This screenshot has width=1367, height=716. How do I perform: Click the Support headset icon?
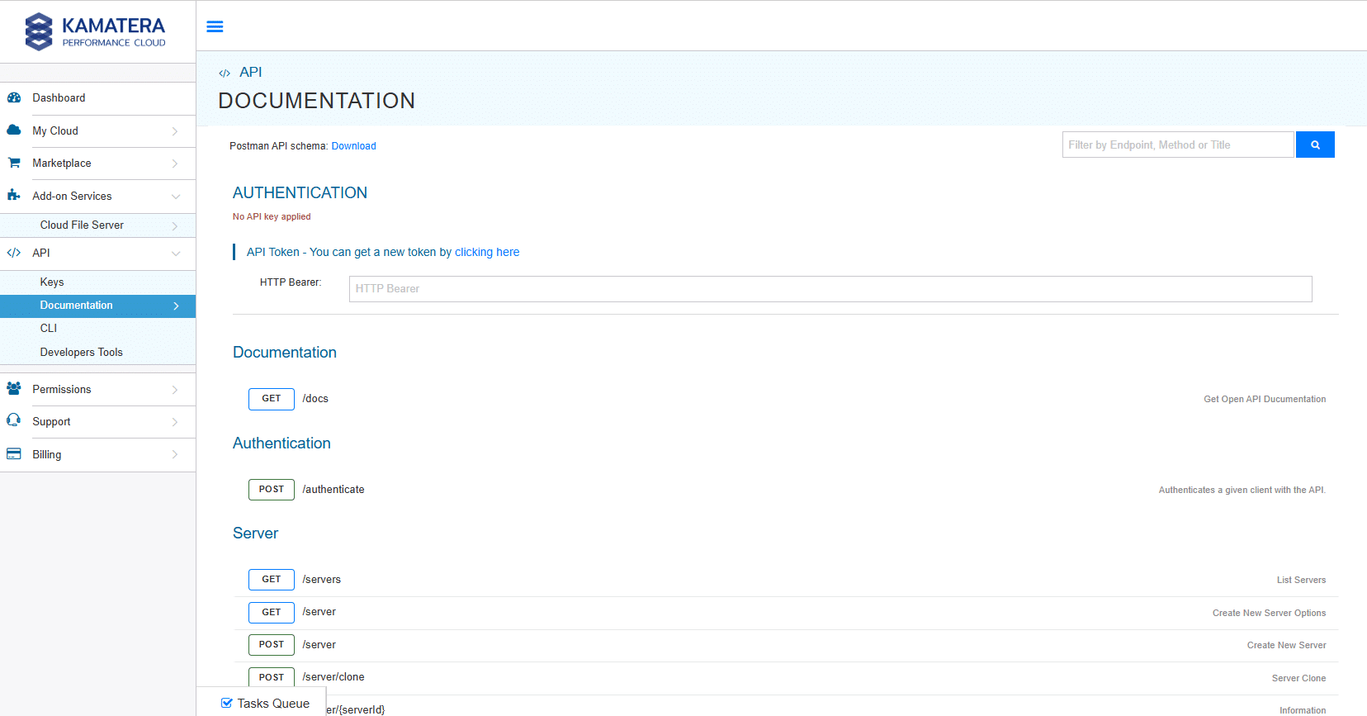coord(14,421)
